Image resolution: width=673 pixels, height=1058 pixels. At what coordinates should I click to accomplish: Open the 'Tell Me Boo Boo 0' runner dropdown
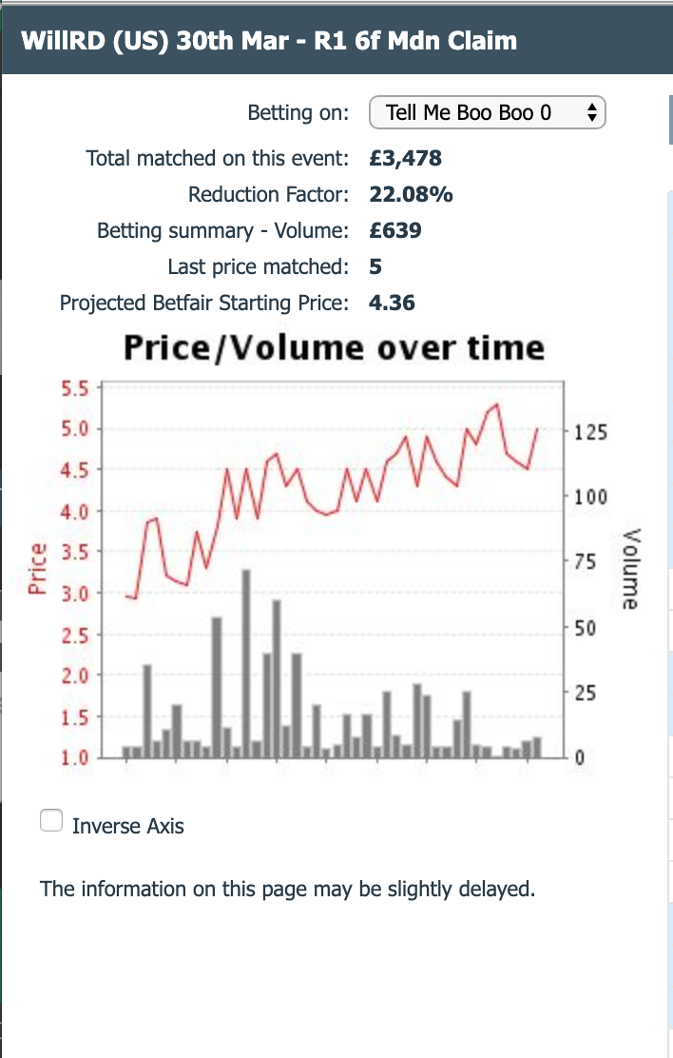pos(487,112)
